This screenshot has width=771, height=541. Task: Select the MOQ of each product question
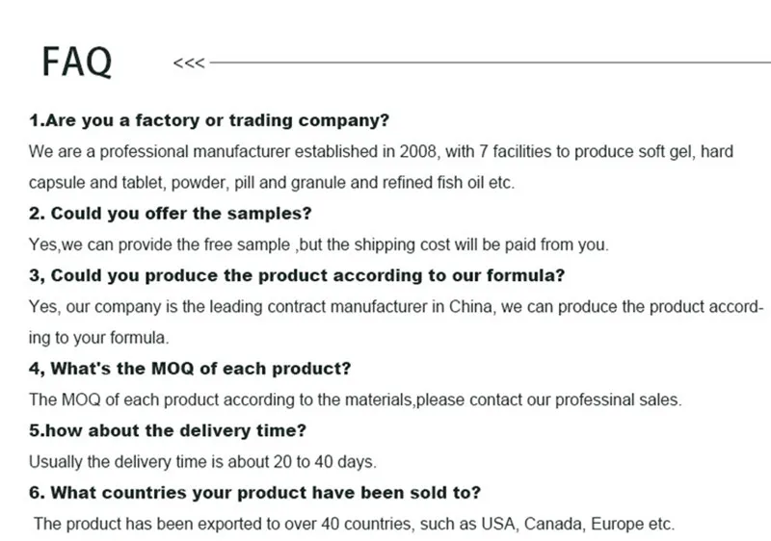coord(190,369)
